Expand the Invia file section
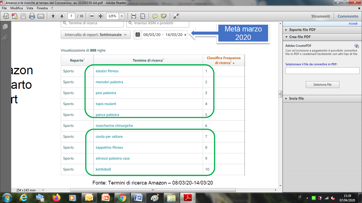 pos(296,98)
